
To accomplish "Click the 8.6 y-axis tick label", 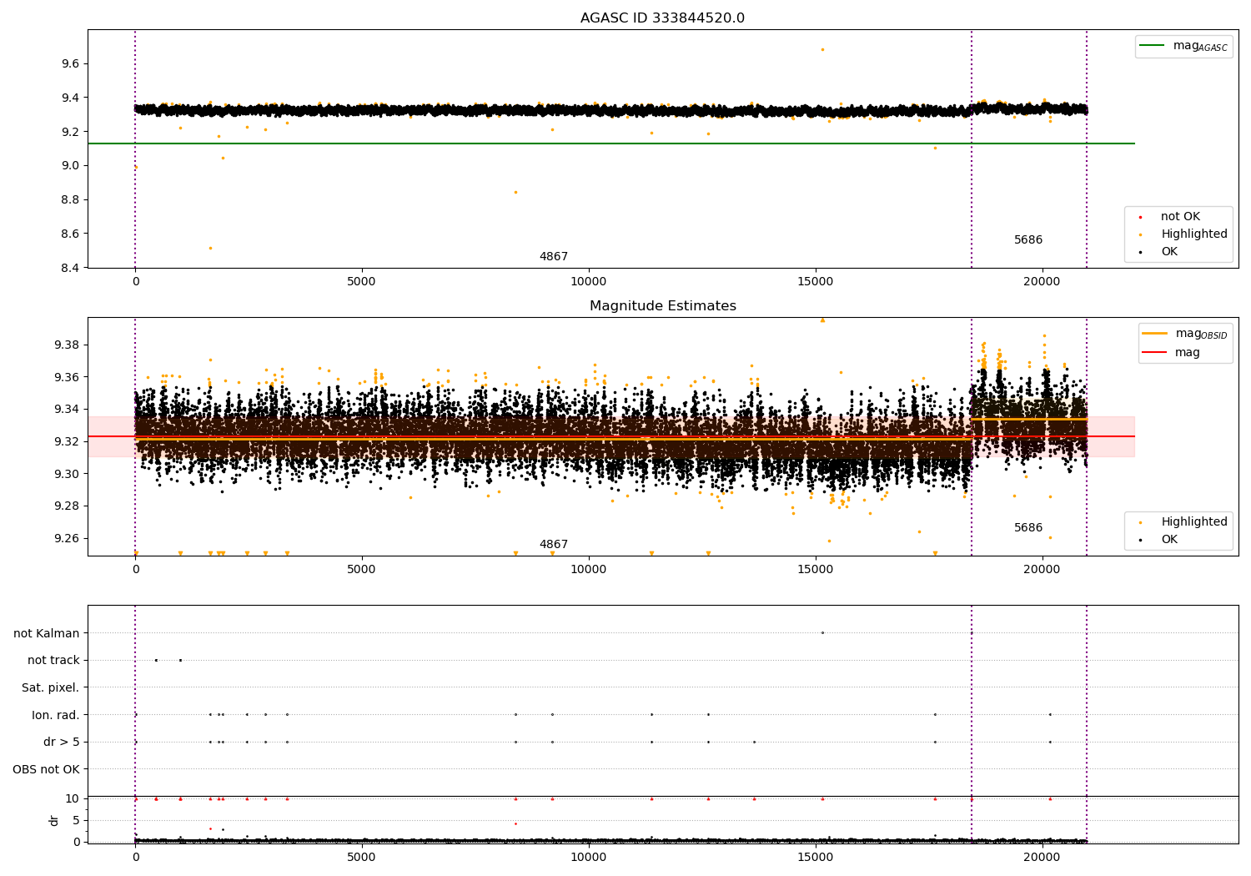I will click(x=70, y=234).
